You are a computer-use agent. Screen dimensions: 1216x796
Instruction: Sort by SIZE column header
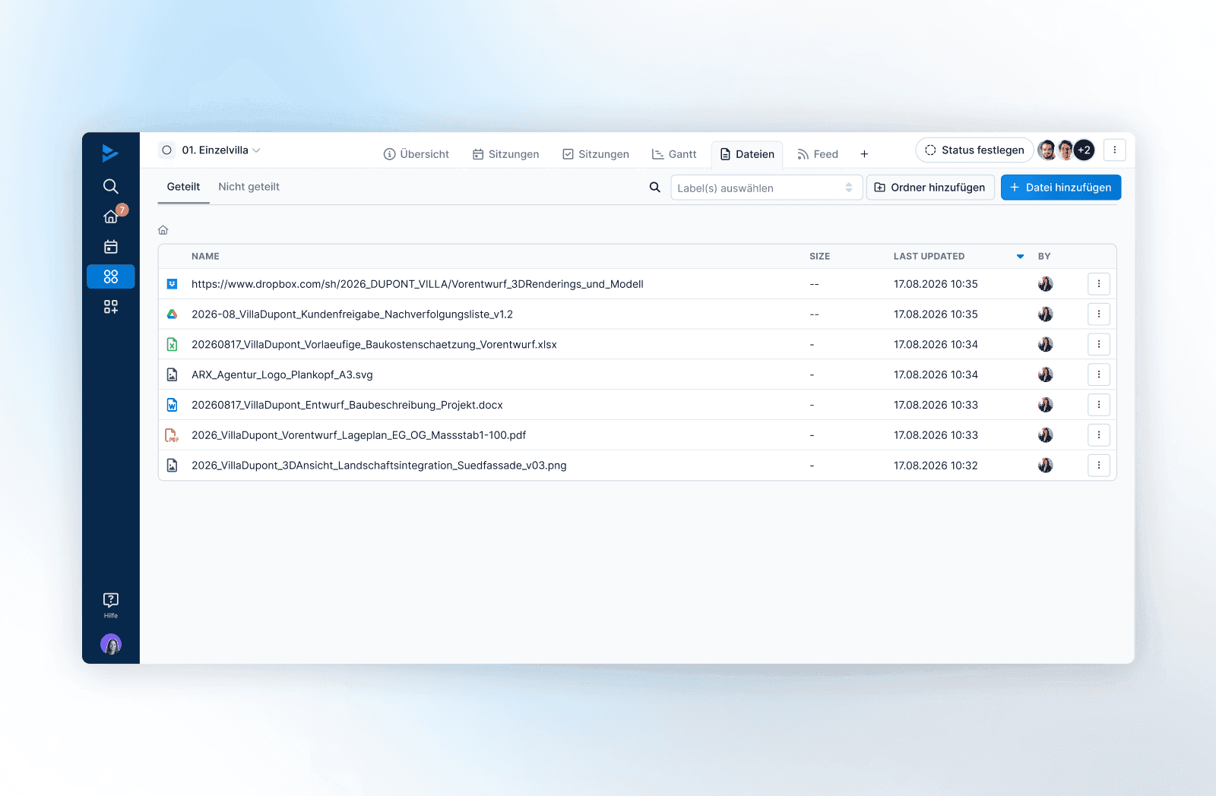819,257
